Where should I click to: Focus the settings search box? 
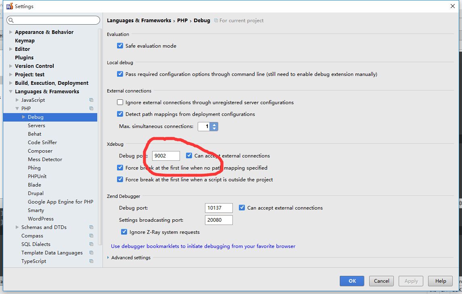pos(53,20)
